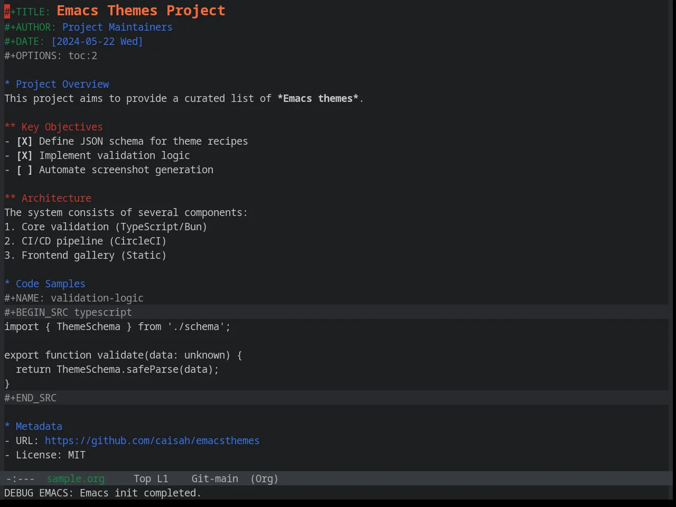Click the 'Metadata' heading text

tap(39, 427)
